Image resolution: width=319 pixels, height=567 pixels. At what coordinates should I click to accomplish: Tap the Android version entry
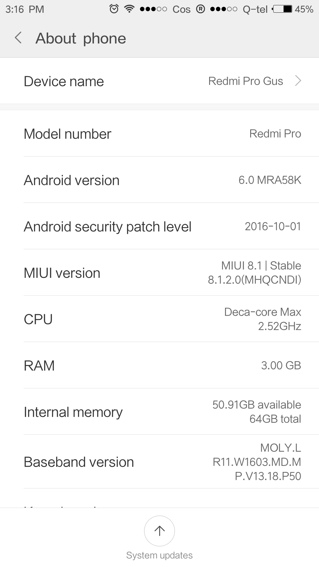click(x=159, y=180)
